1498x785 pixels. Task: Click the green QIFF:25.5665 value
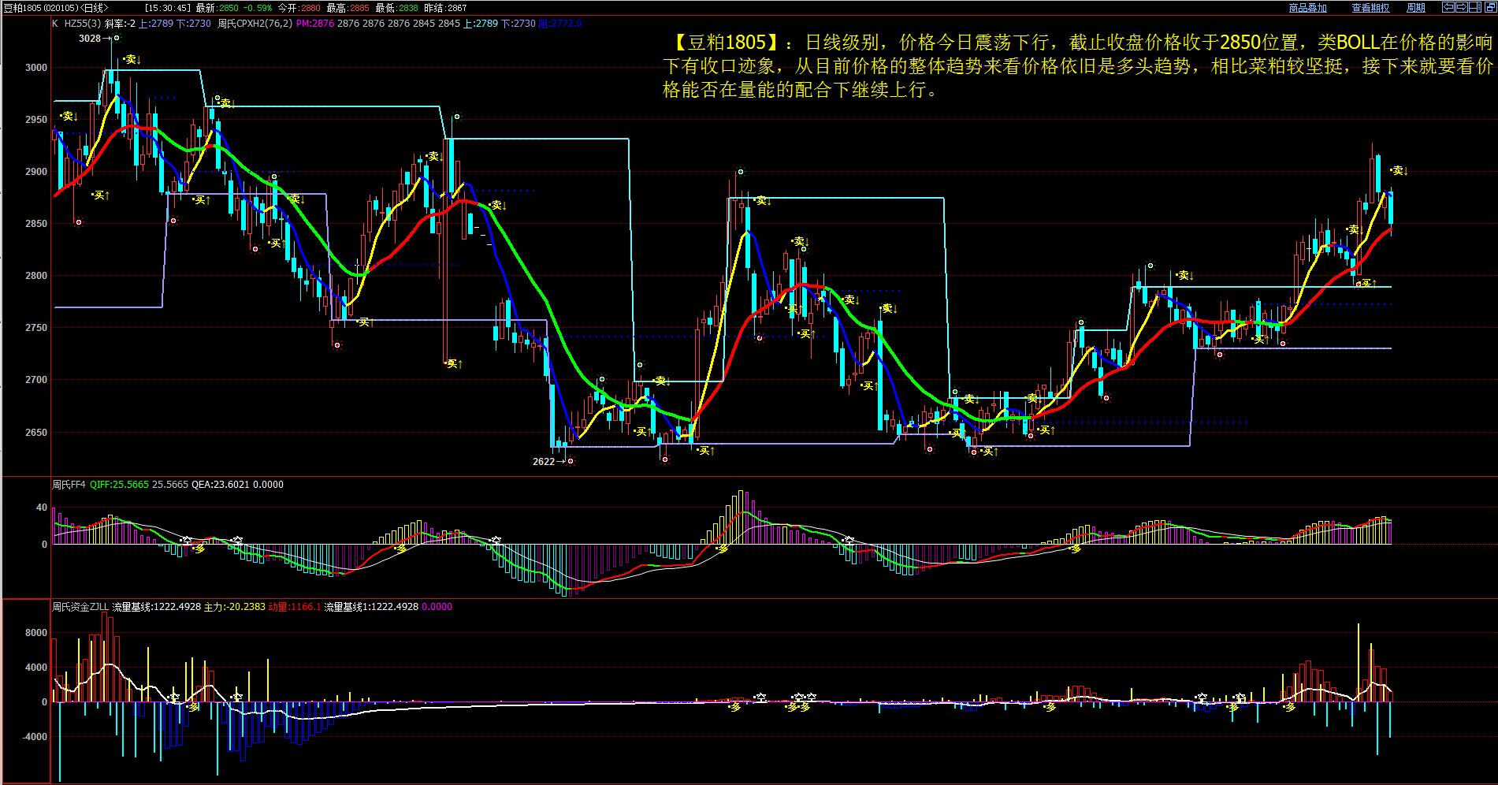click(x=119, y=485)
